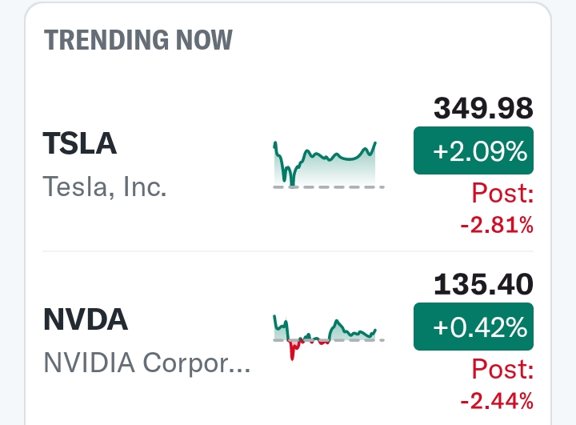Screen dimensions: 576x425
Task: Open the Tesla intraday sparkline chart
Action: point(326,164)
